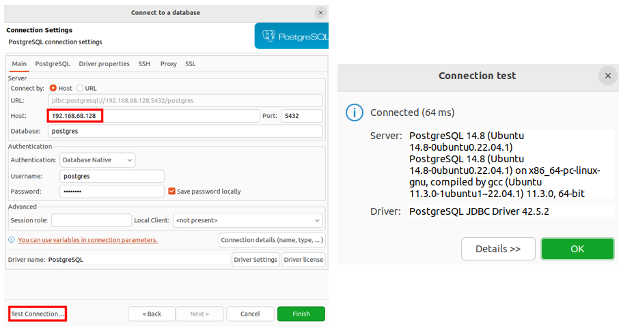Click the info icon in Connection test dialog
621x330 pixels.
point(354,112)
